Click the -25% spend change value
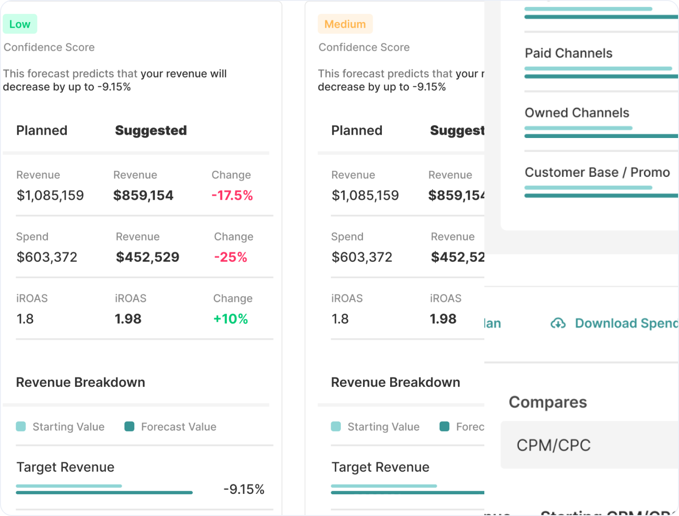 [231, 257]
